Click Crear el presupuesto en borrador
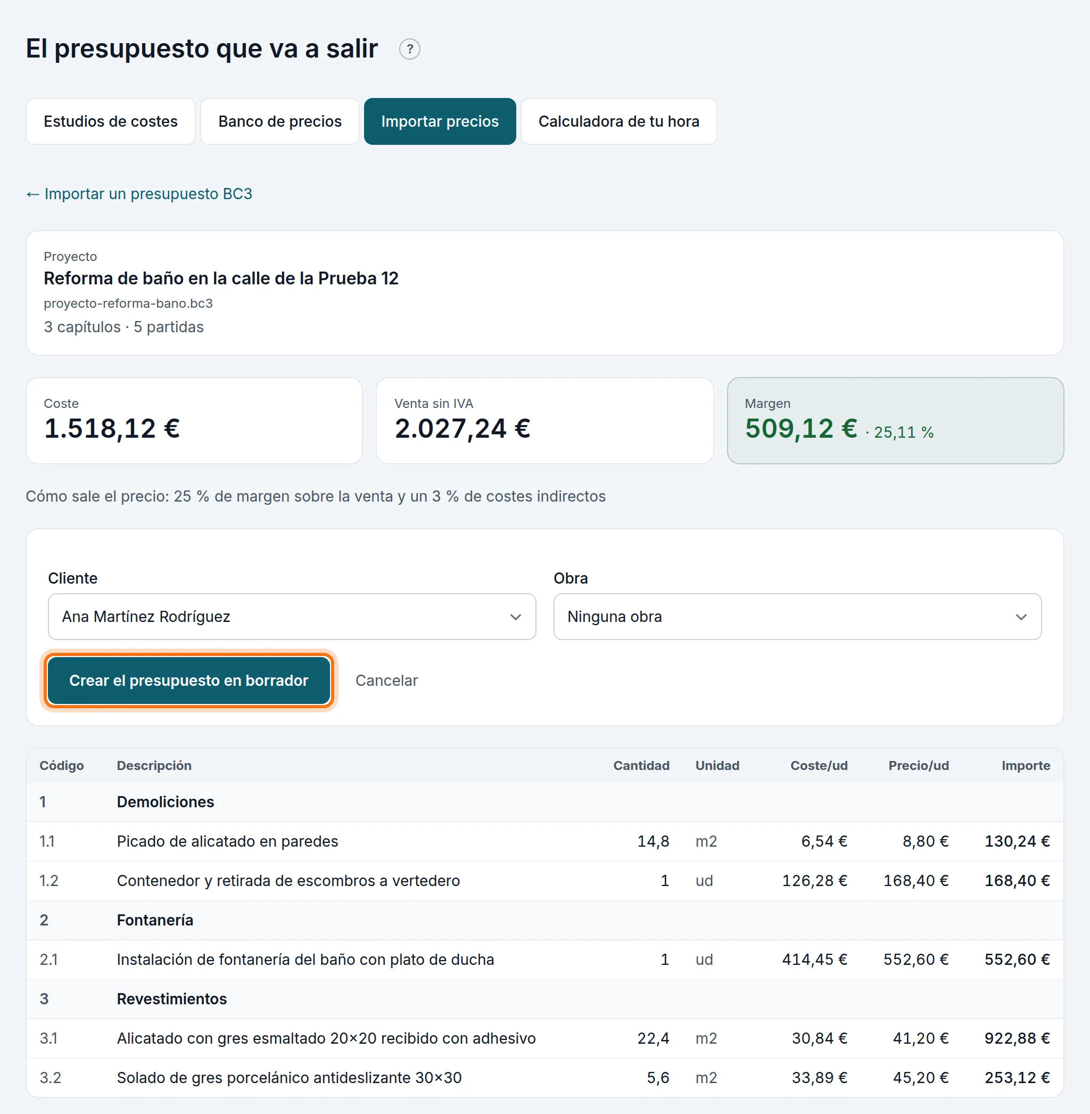Viewport: 1090px width, 1114px height. (x=189, y=681)
